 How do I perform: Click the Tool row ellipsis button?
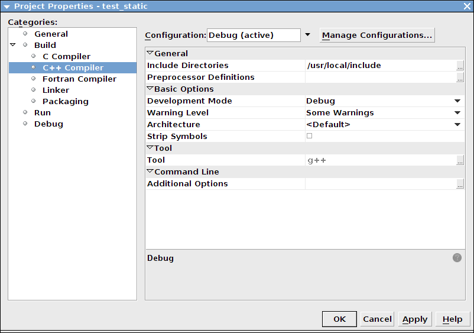[460, 160]
